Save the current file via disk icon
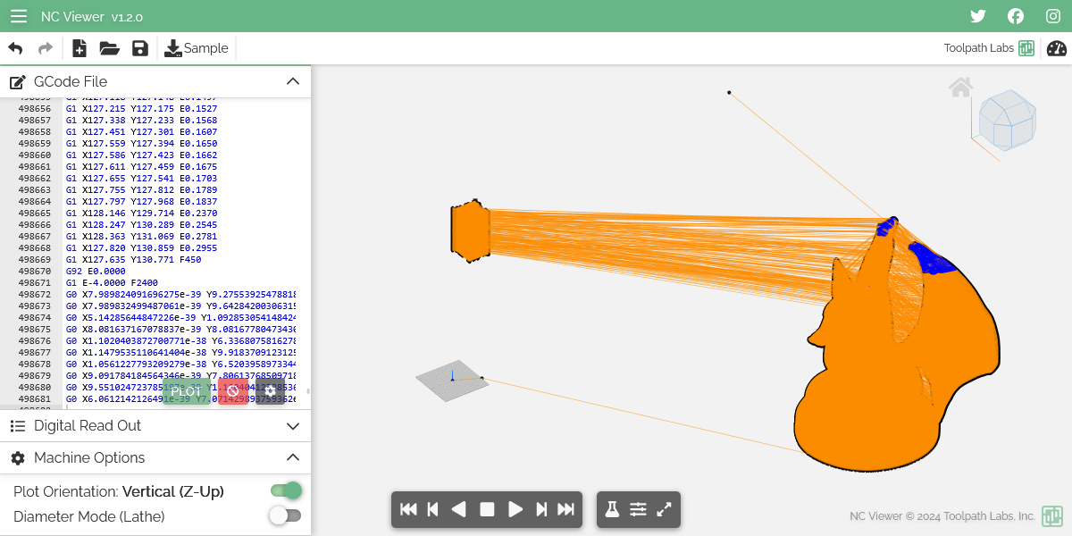This screenshot has width=1072, height=536. [x=140, y=48]
